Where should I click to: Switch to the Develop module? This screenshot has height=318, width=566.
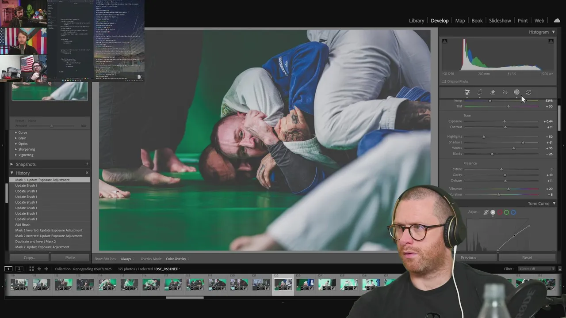[440, 21]
